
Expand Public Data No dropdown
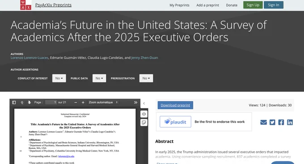click(x=99, y=78)
